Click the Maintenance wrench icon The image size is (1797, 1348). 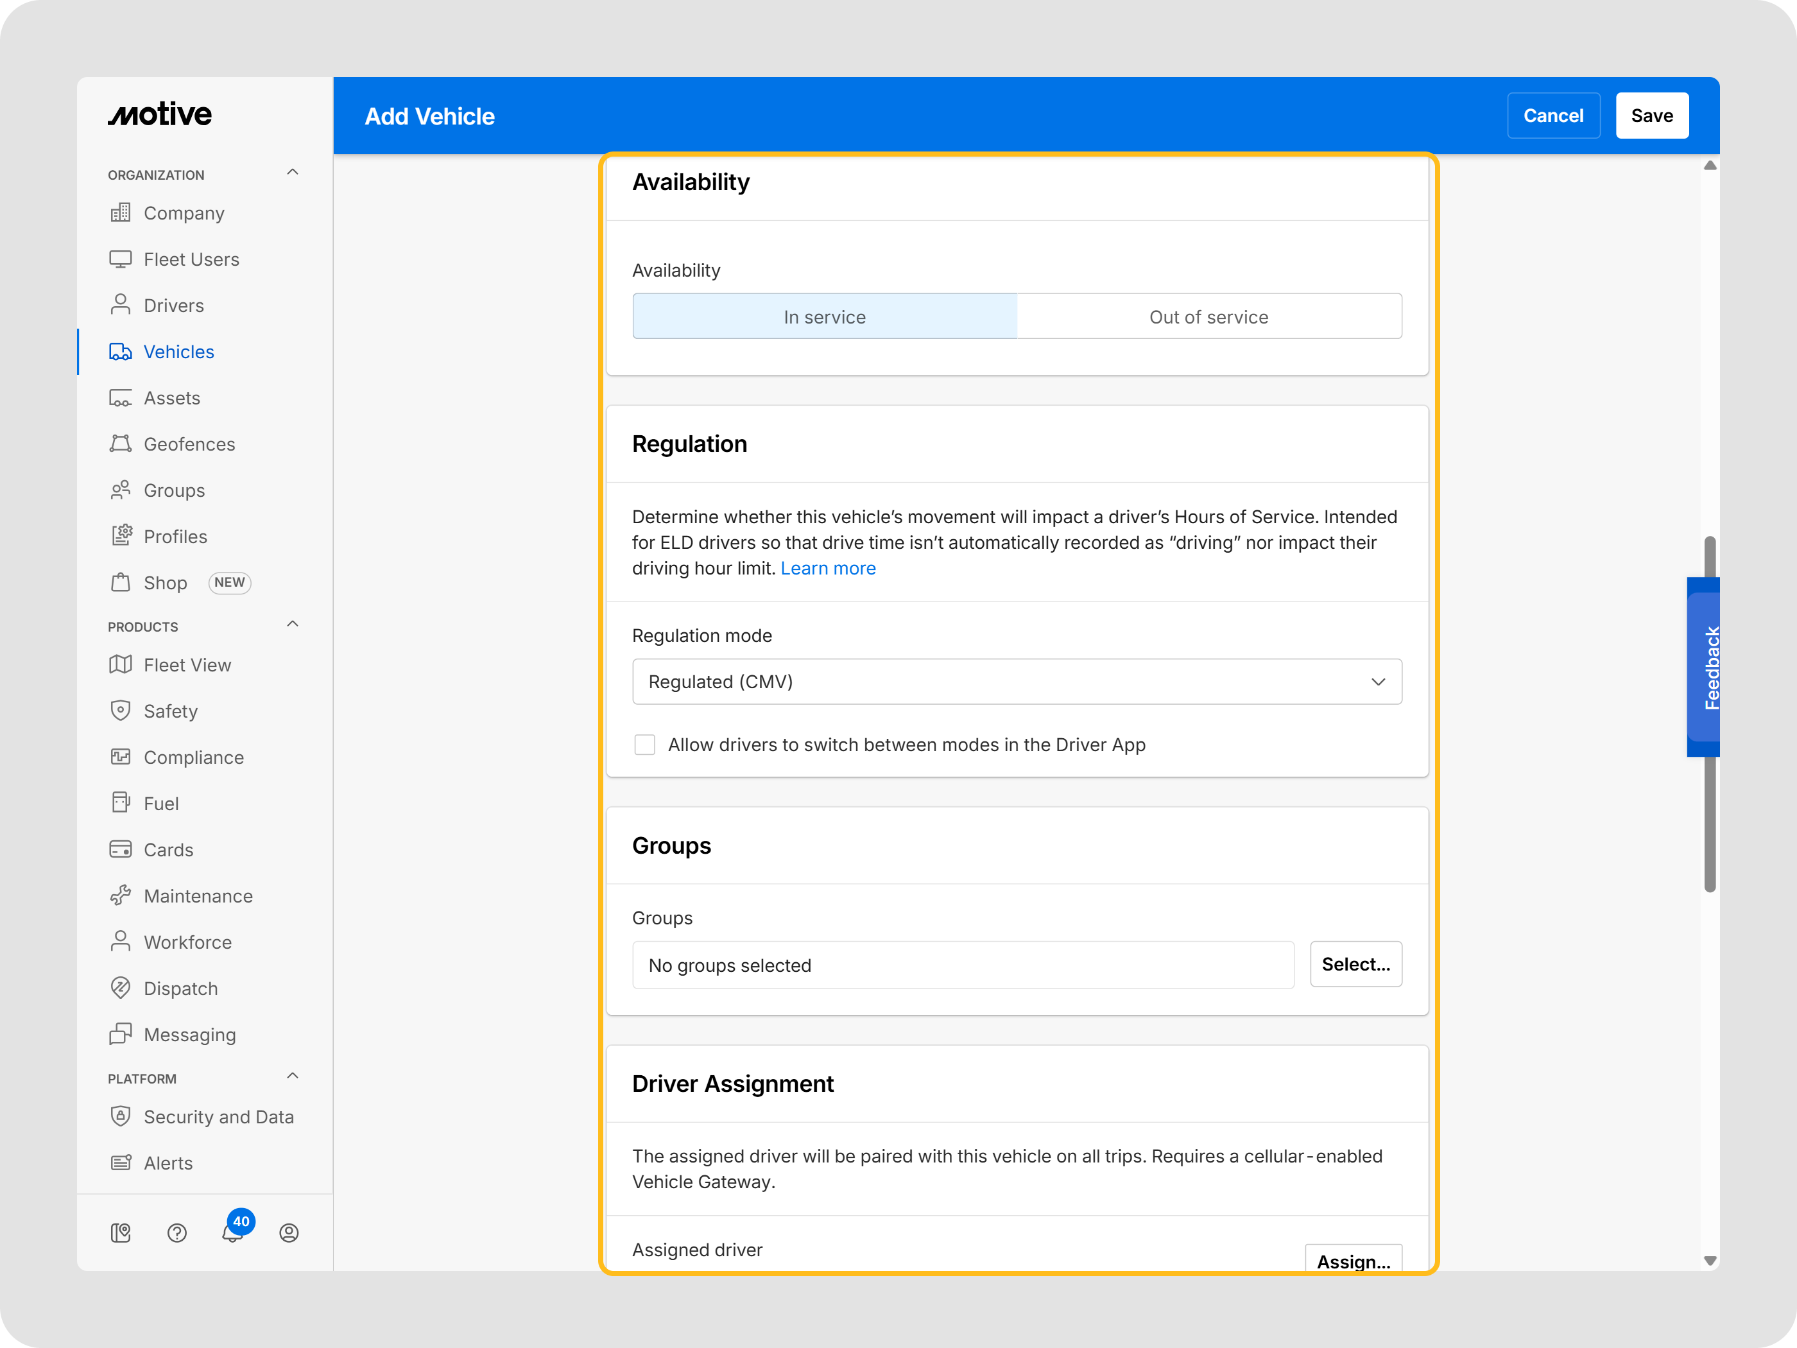tap(120, 895)
